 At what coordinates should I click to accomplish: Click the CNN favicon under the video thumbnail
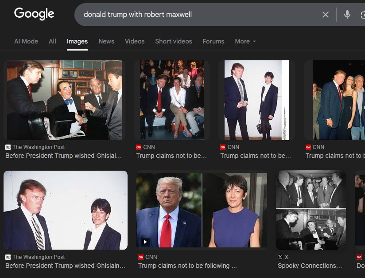click(x=141, y=257)
